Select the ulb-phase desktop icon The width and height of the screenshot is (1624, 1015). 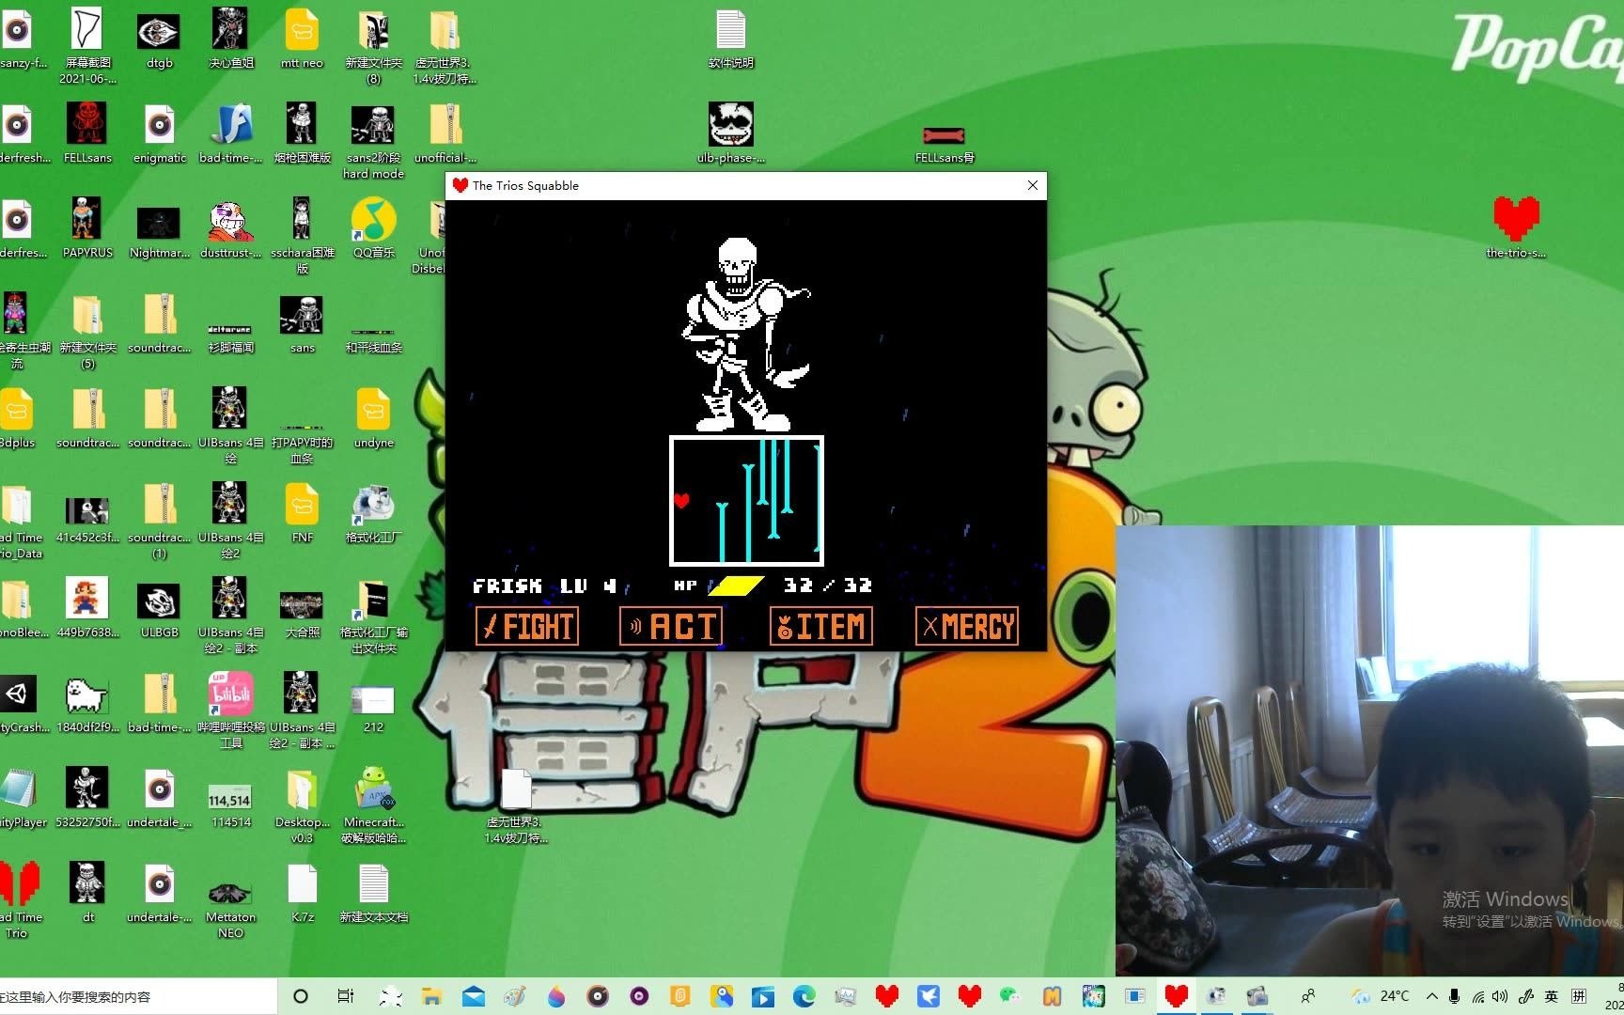pos(730,134)
